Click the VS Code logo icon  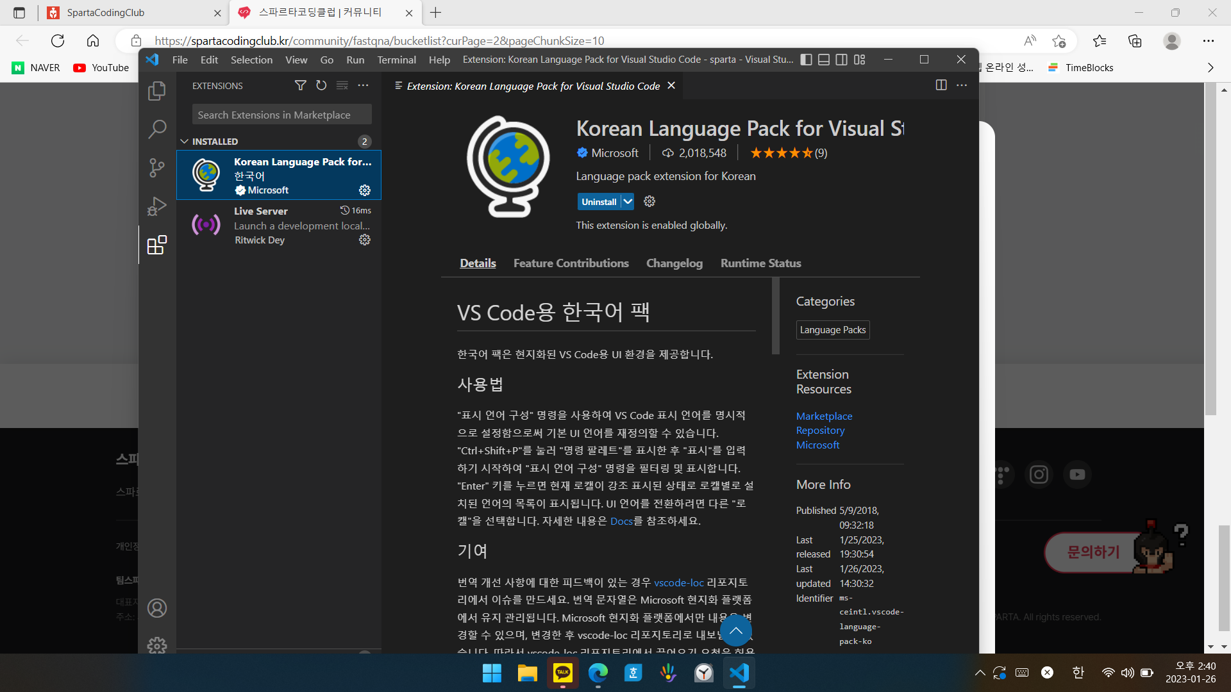[152, 60]
